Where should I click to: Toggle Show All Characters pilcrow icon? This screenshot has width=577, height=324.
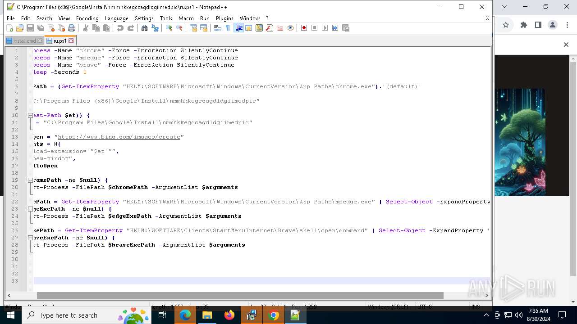coord(228,28)
